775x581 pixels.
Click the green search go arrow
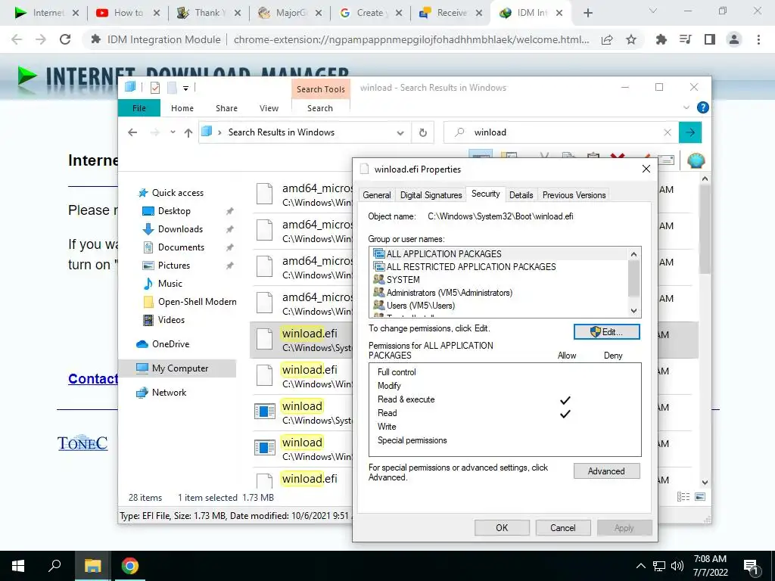tap(690, 132)
